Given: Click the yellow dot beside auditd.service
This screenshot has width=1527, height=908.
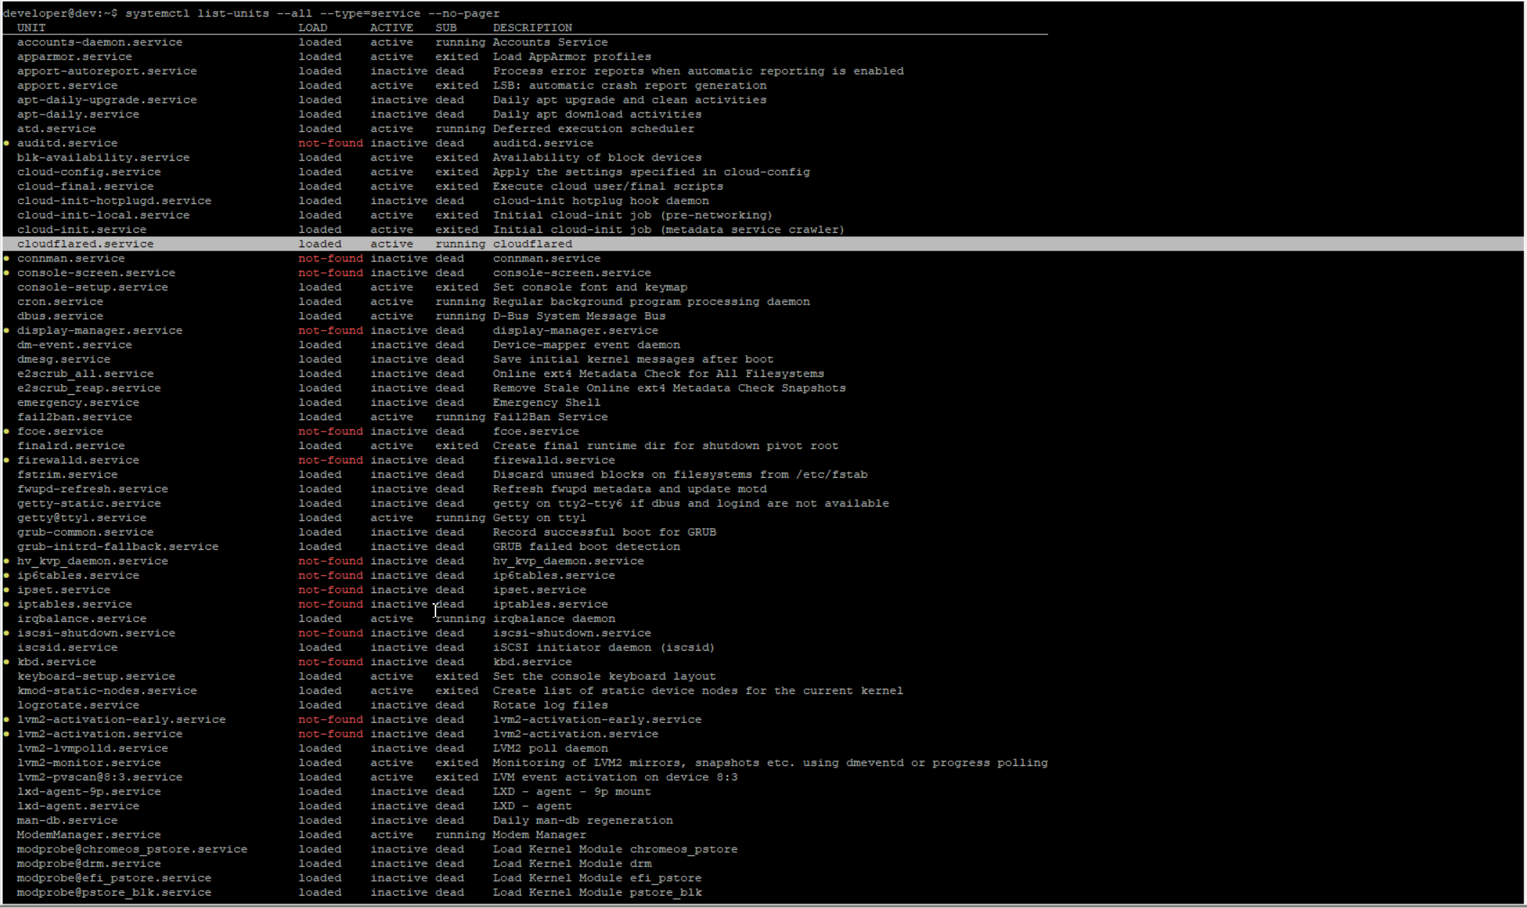Looking at the screenshot, I should click(6, 143).
